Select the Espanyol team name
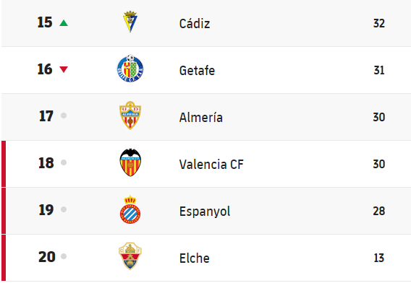Screen dimensions: 411x283 click(x=205, y=212)
